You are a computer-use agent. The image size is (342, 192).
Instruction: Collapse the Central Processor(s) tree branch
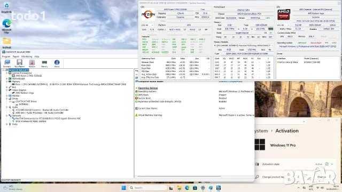(7, 73)
